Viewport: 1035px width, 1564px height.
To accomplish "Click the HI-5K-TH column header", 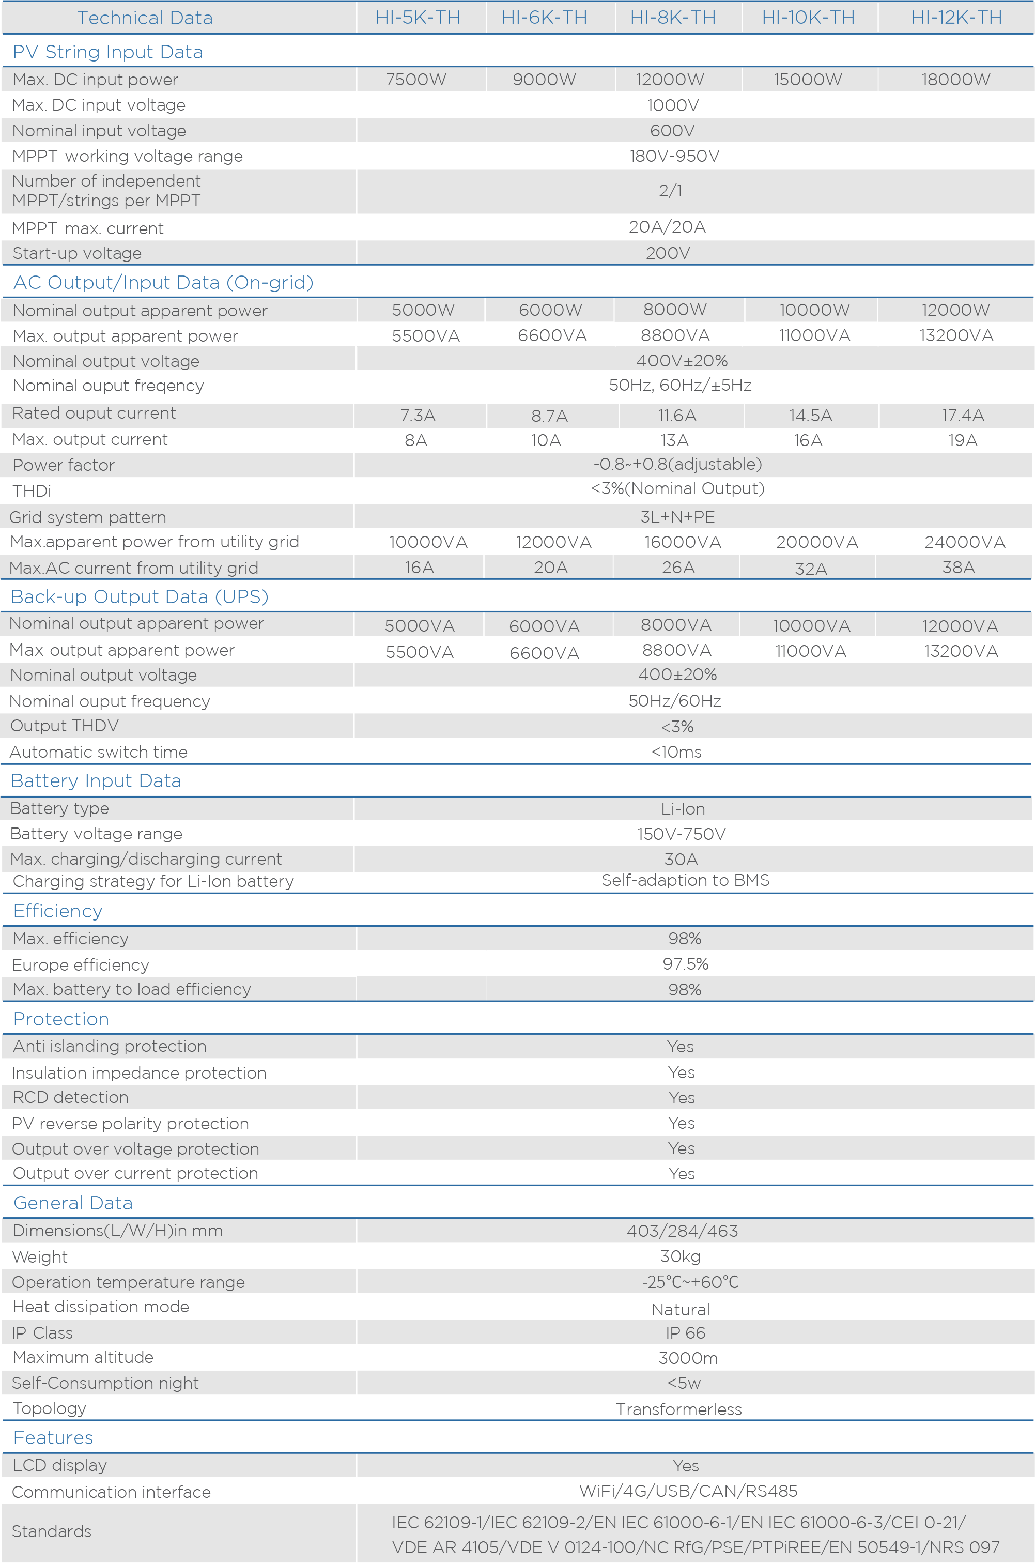I will (418, 18).
